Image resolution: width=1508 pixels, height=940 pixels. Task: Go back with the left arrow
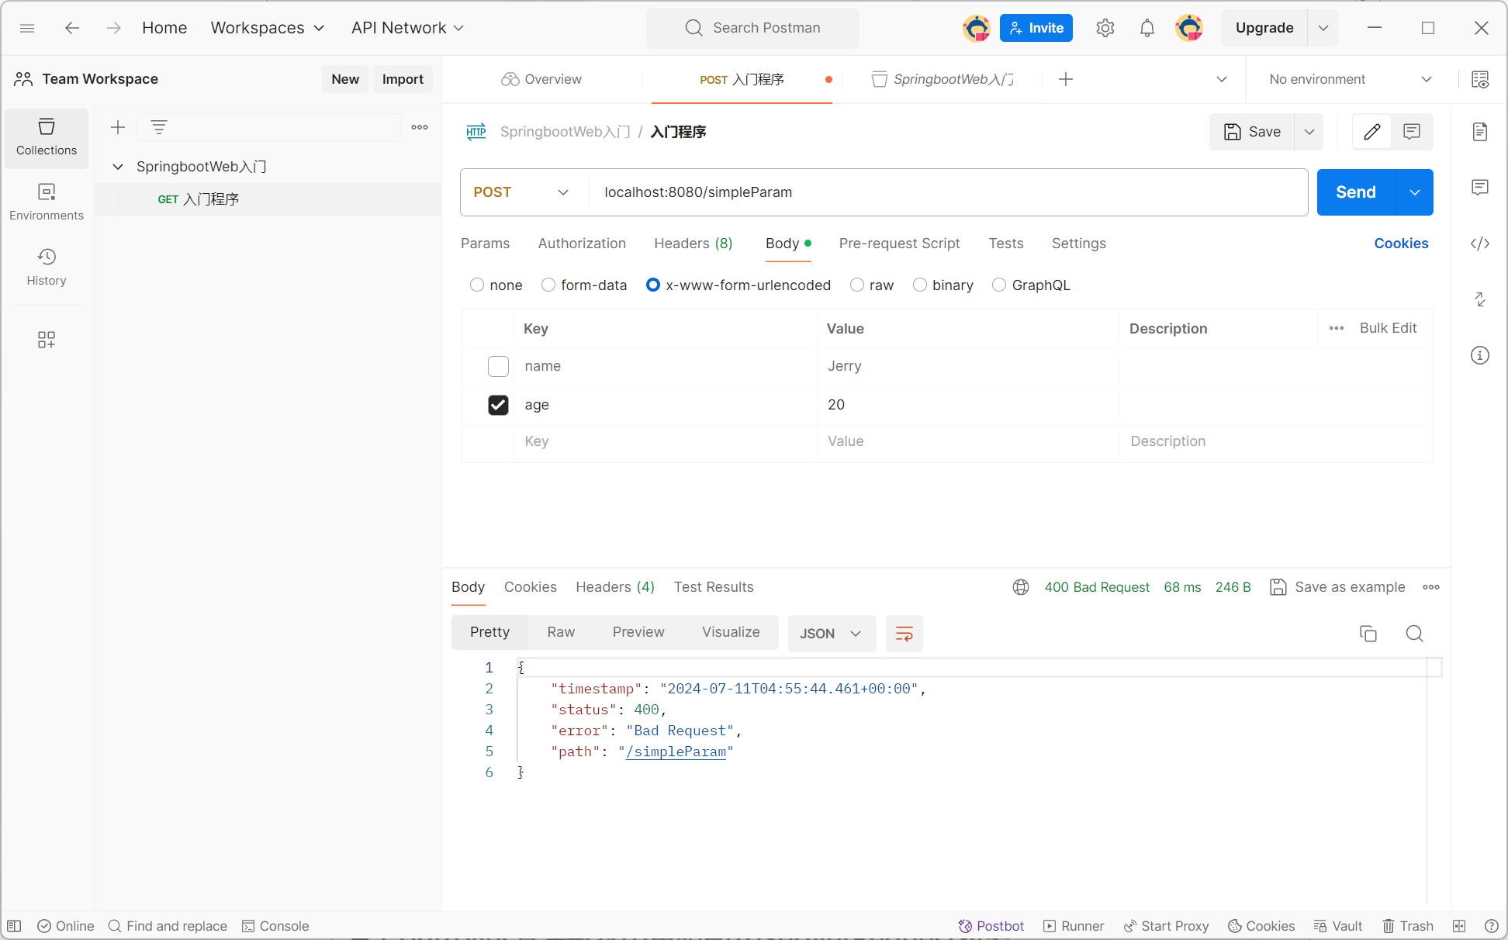72,28
